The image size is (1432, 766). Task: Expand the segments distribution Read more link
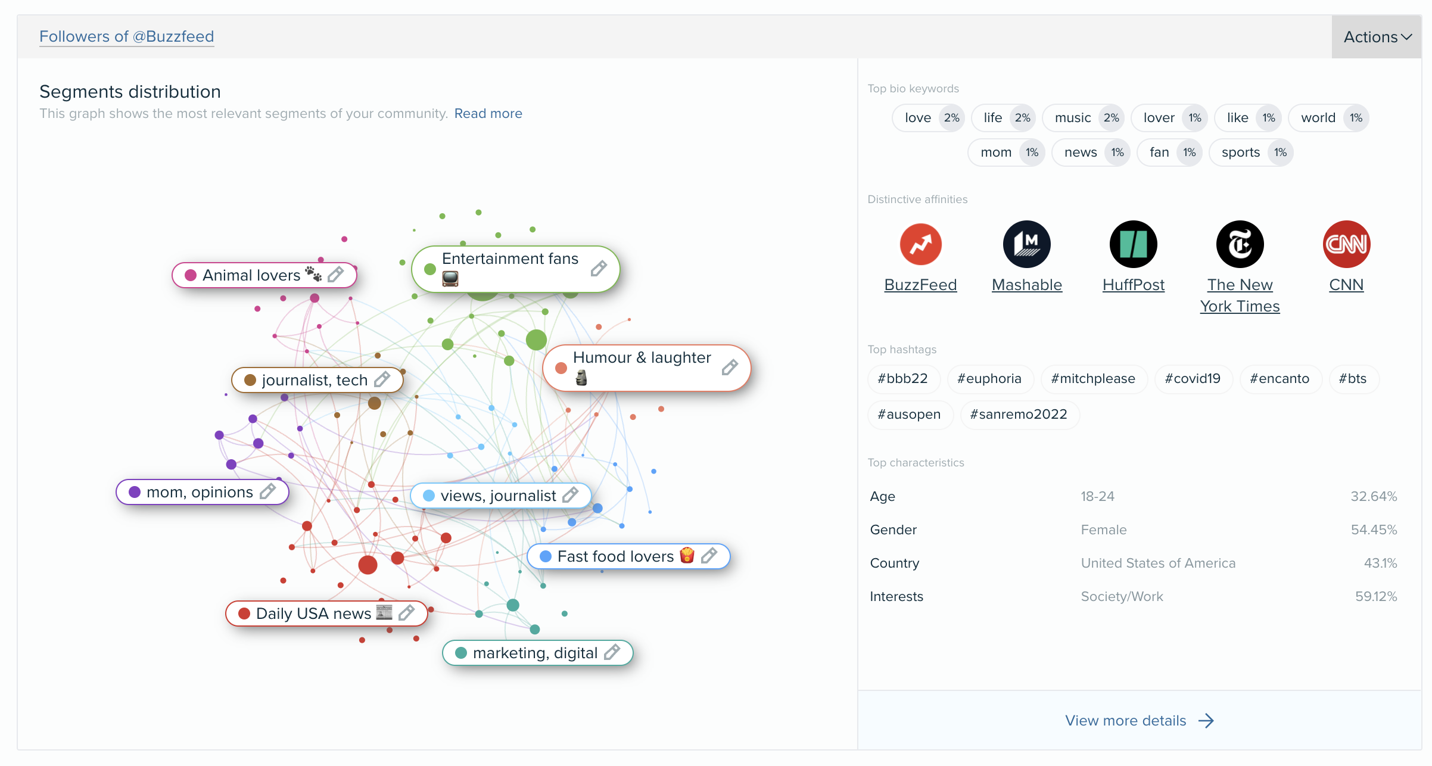pos(488,114)
